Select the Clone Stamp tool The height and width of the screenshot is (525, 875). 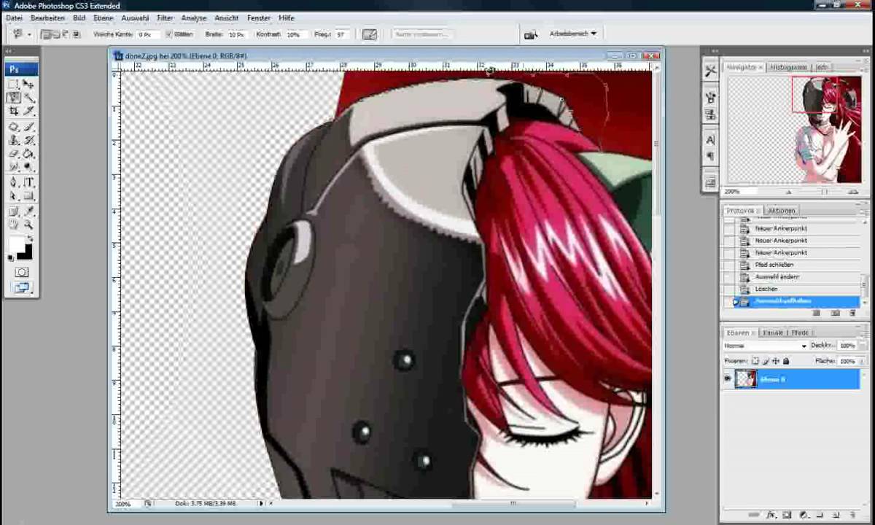pos(13,140)
